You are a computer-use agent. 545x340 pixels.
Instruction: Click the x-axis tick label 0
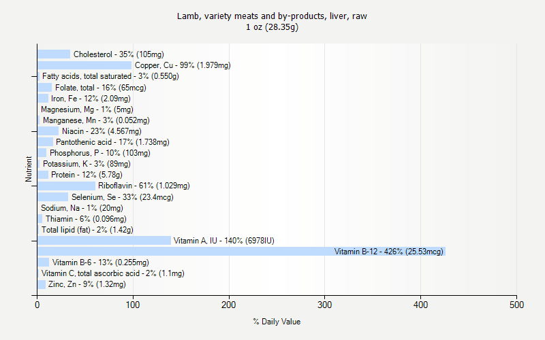tap(37, 305)
